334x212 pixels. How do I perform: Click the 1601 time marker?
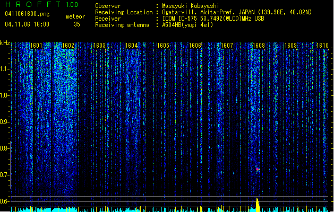click(36, 46)
